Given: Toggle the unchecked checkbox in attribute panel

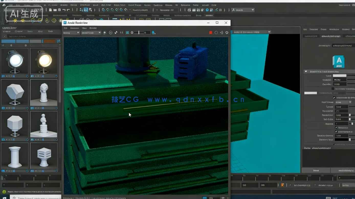Looking at the screenshot, I should [x=333, y=89].
